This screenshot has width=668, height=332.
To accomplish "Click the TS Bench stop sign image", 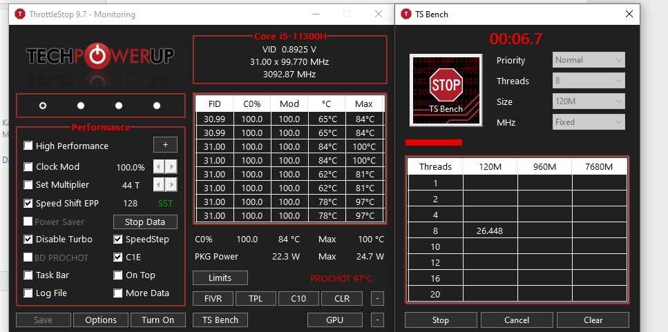I will [446, 90].
